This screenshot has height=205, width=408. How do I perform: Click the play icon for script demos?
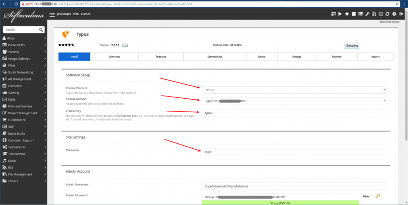point(340,14)
